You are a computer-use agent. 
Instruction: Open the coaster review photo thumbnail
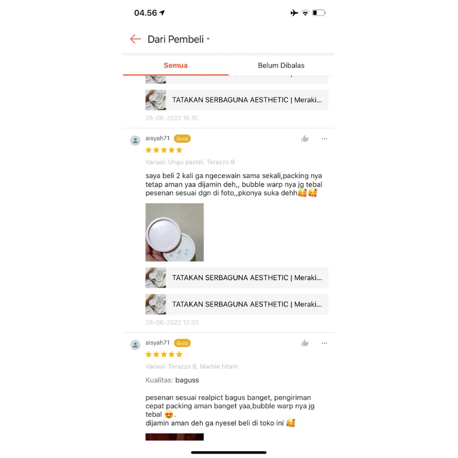pyautogui.click(x=175, y=232)
